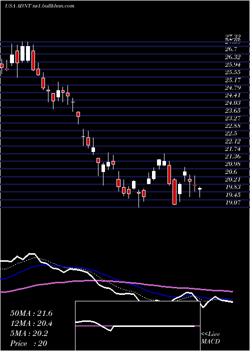Click the 24.03 price label
This screenshot has width=250, height=351.
point(233,103)
